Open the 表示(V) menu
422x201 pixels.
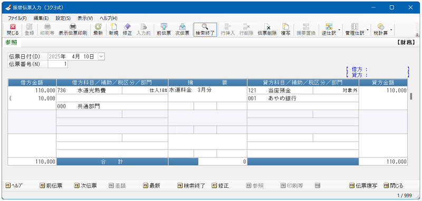85,18
